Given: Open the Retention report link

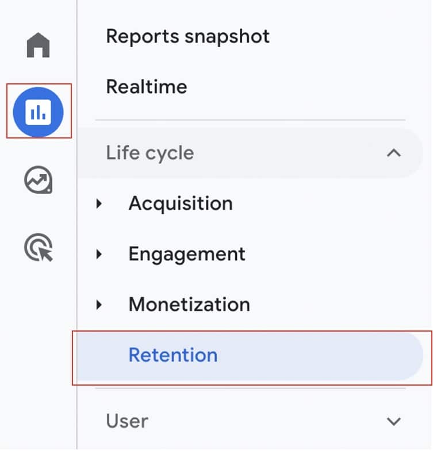Looking at the screenshot, I should (x=173, y=355).
